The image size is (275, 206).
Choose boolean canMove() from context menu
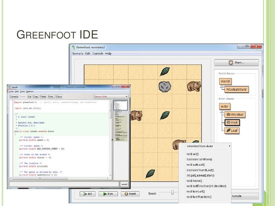point(199,159)
